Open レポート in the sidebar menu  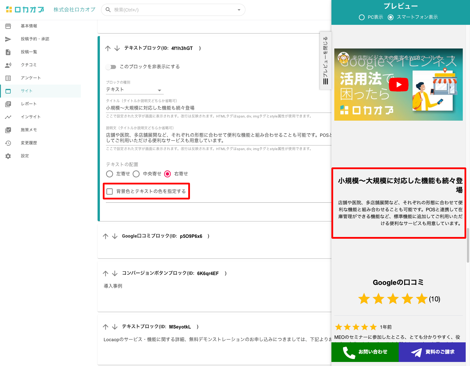coord(29,104)
